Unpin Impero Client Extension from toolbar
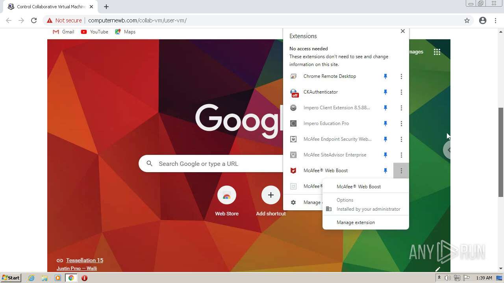Image resolution: width=504 pixels, height=283 pixels. click(x=385, y=108)
